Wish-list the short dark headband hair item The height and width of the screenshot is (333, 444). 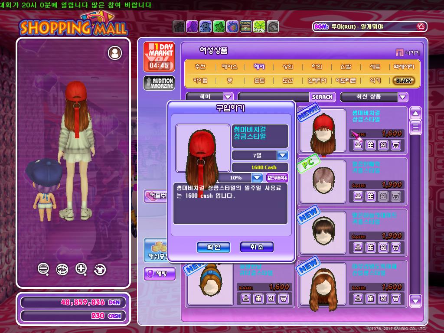(x=383, y=248)
